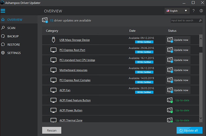Update the PCI standard host CPU bridge driver
Viewport: 206px width, 136px height.
tap(178, 60)
